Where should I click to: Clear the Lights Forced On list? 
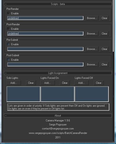65,83
